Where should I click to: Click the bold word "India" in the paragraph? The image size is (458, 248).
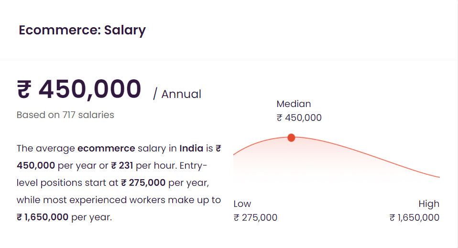tap(191, 148)
